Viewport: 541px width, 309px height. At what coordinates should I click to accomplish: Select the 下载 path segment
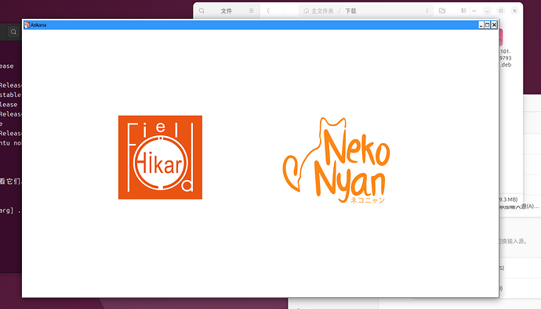350,11
